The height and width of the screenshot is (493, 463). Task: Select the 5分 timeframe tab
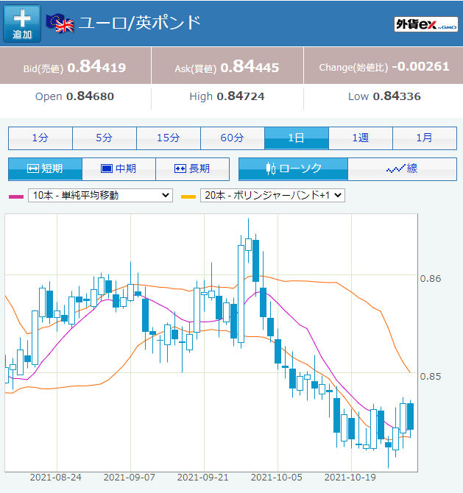click(x=105, y=138)
